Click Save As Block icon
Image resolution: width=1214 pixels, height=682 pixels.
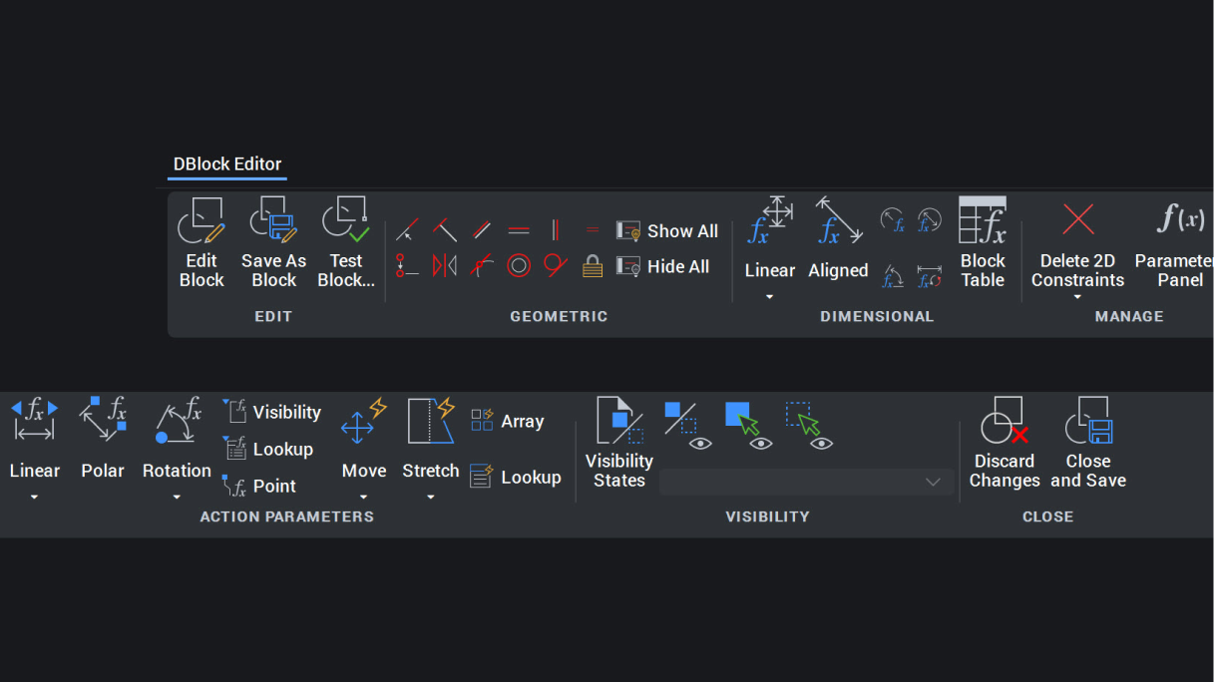[273, 220]
